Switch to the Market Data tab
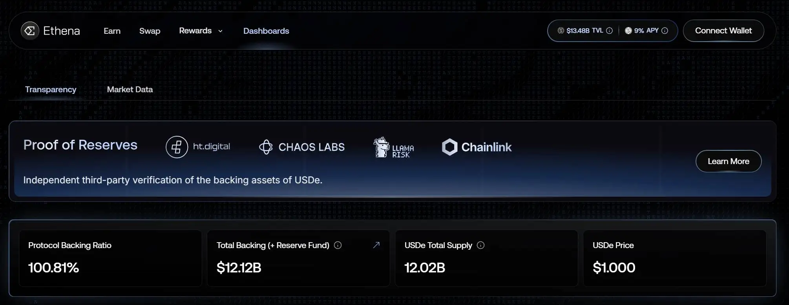 (130, 89)
